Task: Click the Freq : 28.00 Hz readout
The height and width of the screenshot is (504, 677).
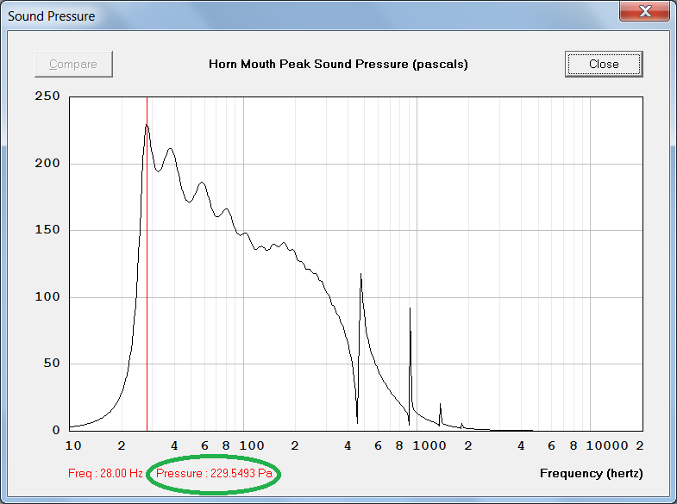Action: pyautogui.click(x=105, y=473)
